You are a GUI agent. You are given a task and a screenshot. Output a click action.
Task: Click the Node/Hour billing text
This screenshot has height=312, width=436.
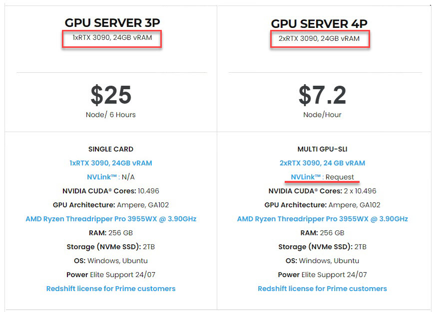tap(322, 115)
